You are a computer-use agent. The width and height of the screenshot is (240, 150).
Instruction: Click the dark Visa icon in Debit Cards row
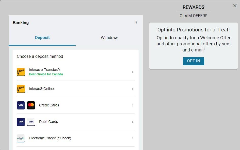tap(21, 122)
